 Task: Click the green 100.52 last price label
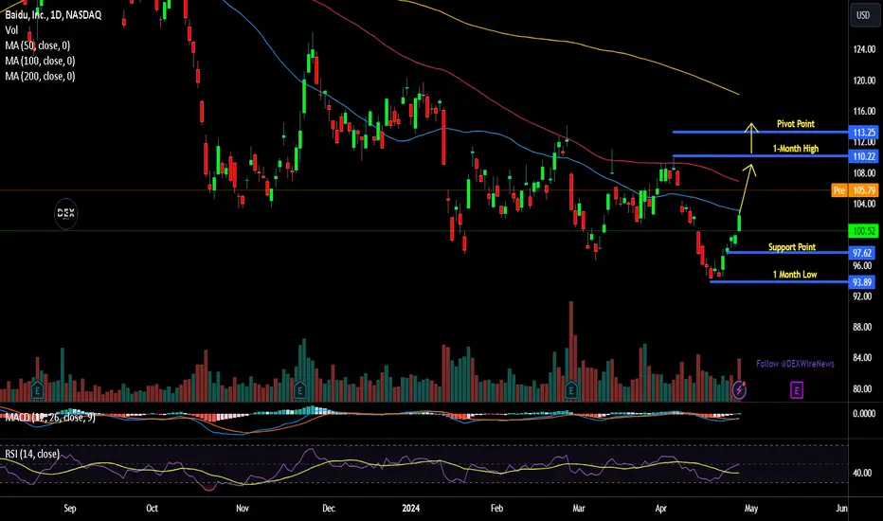pyautogui.click(x=863, y=231)
